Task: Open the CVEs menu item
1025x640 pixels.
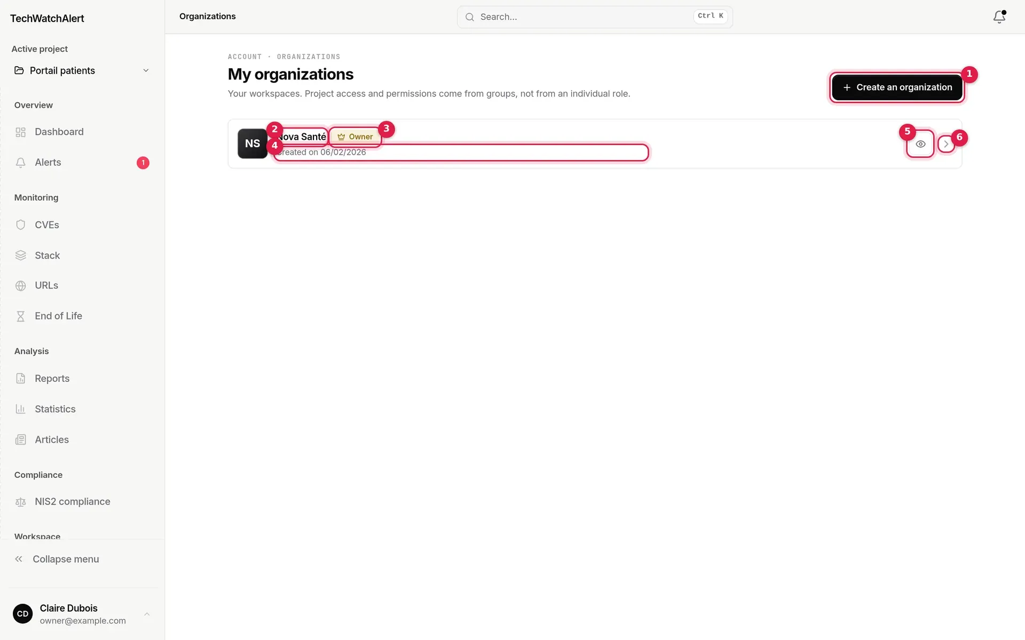Action: coord(82,225)
